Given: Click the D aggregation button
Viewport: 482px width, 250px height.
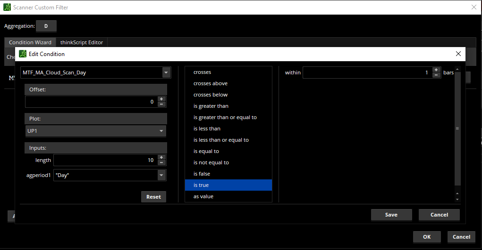Looking at the screenshot, I should tap(46, 26).
